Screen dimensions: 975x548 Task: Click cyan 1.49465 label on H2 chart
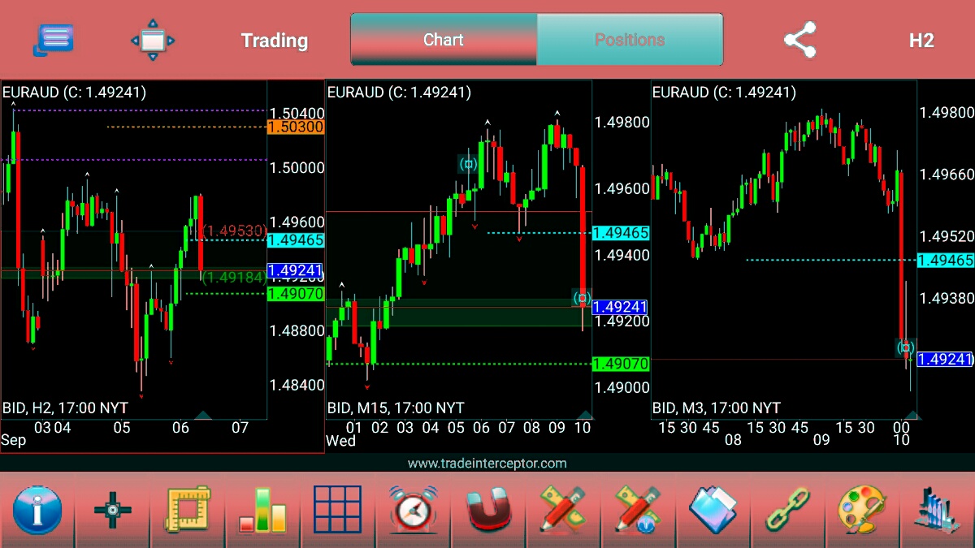click(x=296, y=239)
